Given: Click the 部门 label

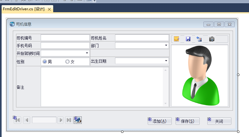Looking at the screenshot, I should pyautogui.click(x=95, y=46).
